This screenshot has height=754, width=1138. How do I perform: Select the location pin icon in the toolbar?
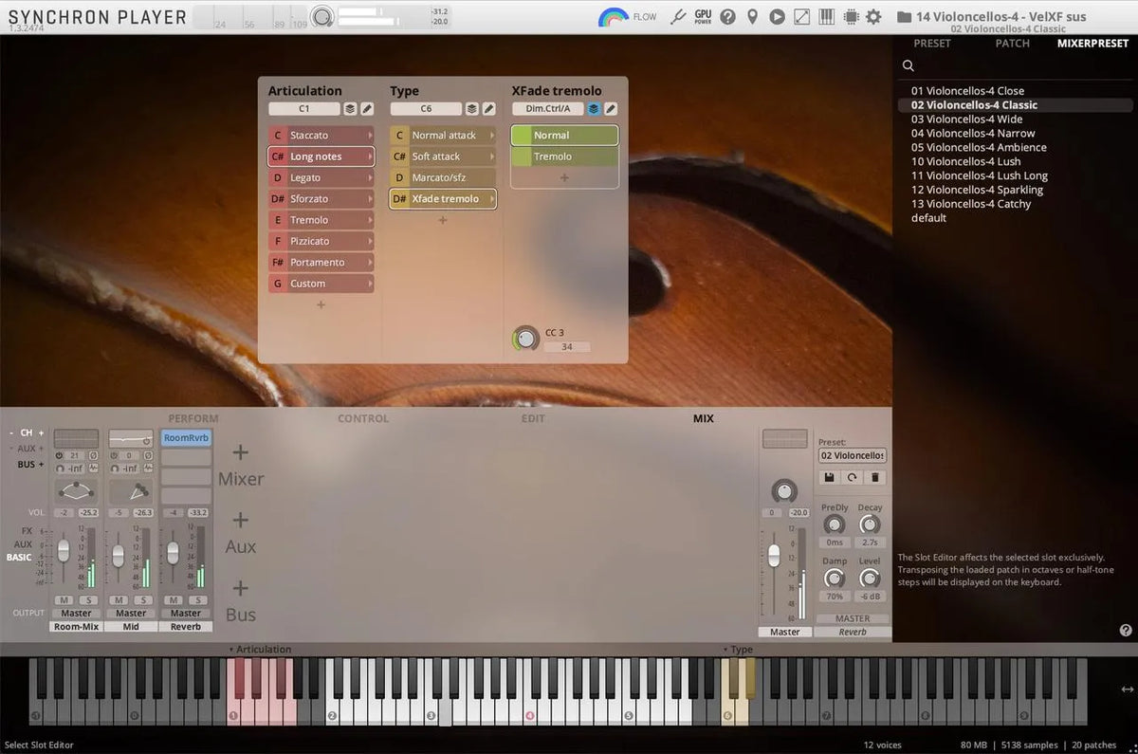751,16
